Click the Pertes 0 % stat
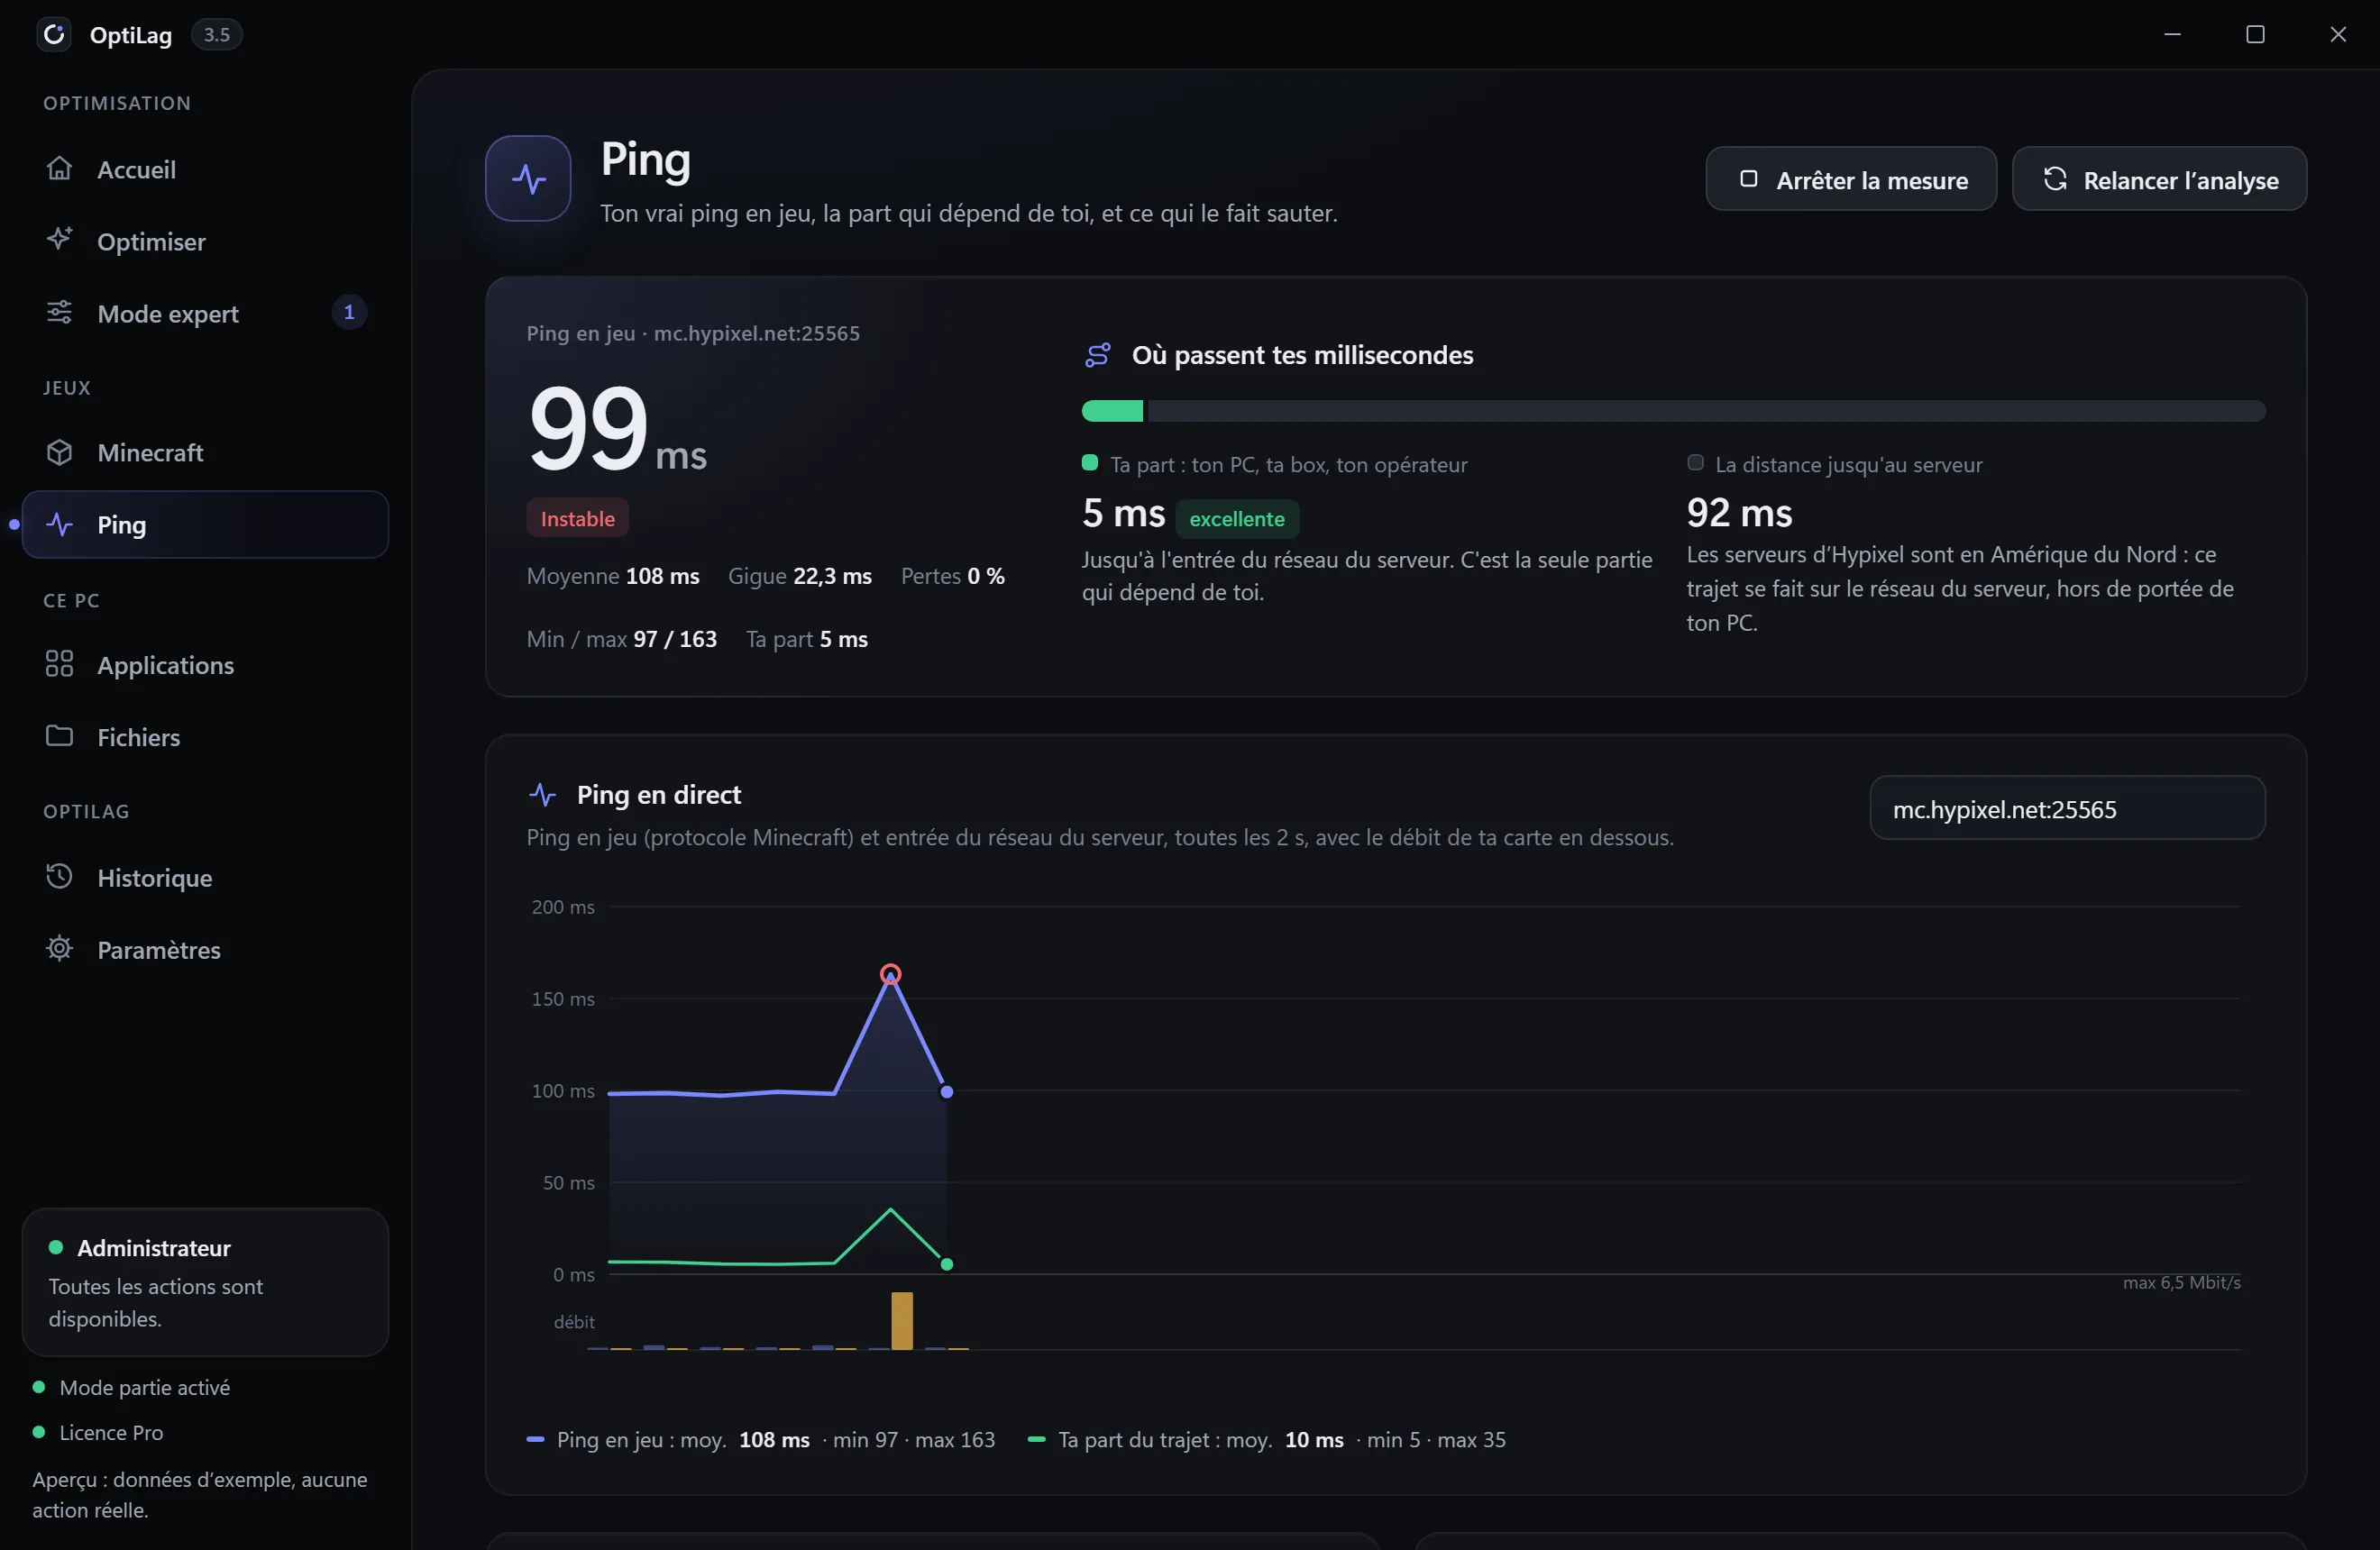The height and width of the screenshot is (1550, 2380). coord(952,576)
